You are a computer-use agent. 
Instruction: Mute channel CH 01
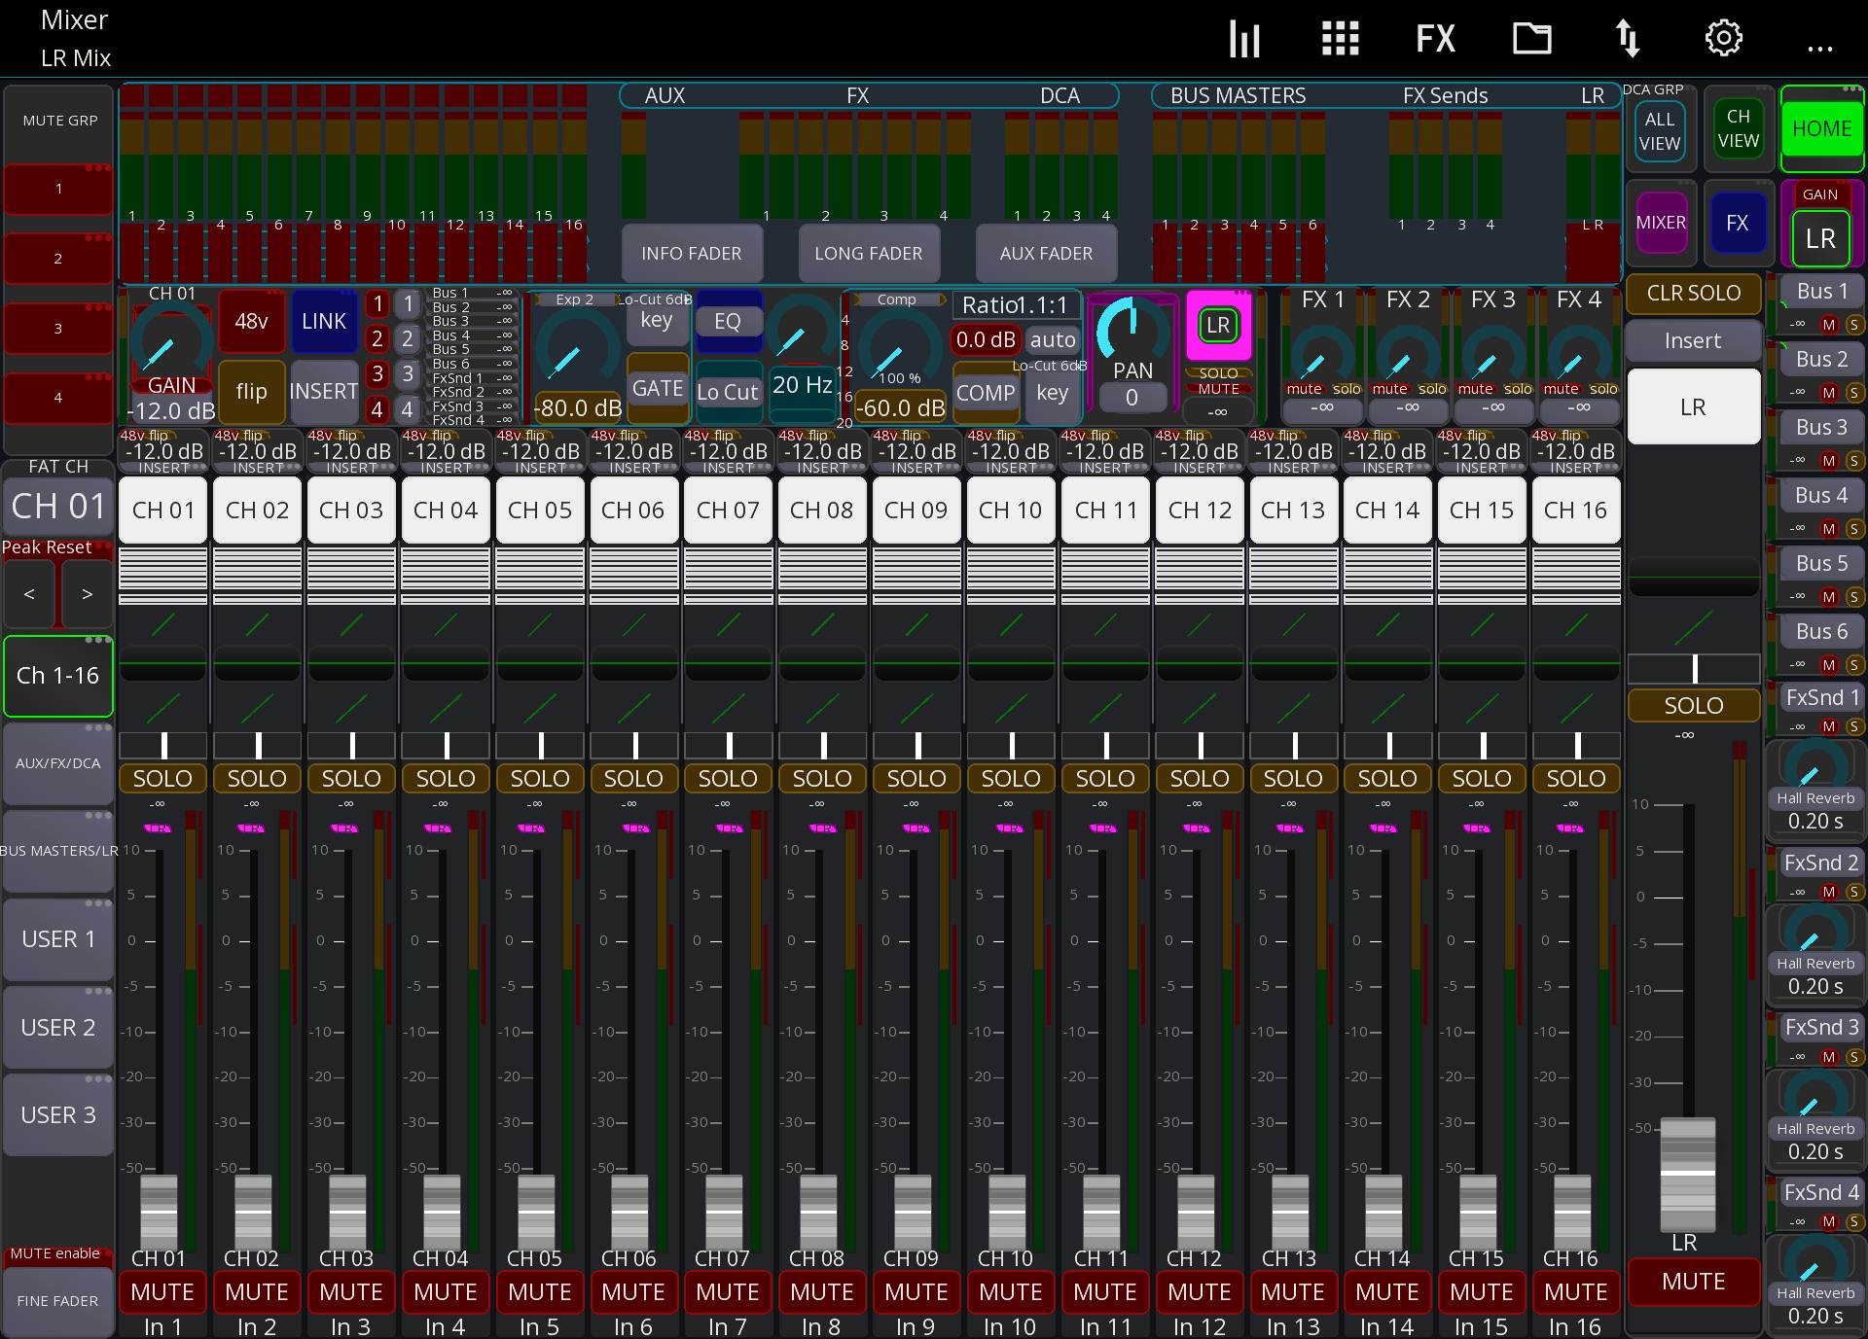click(162, 1291)
